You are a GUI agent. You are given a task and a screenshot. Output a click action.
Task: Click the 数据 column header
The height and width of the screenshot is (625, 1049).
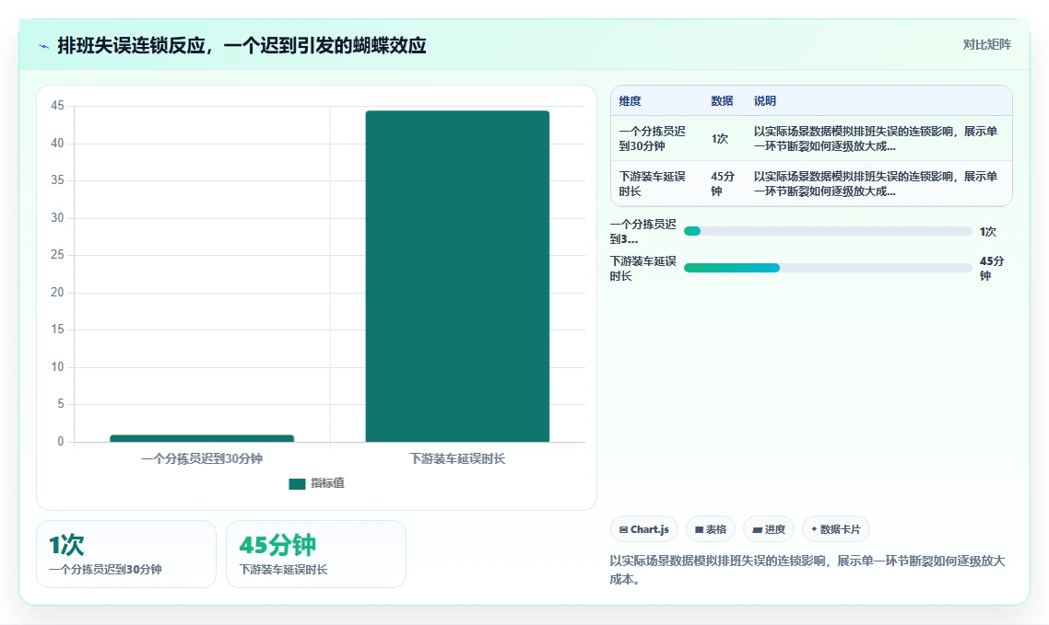722,101
